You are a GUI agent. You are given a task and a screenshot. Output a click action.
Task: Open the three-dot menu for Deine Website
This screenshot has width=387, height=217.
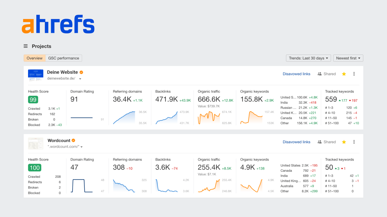click(354, 74)
